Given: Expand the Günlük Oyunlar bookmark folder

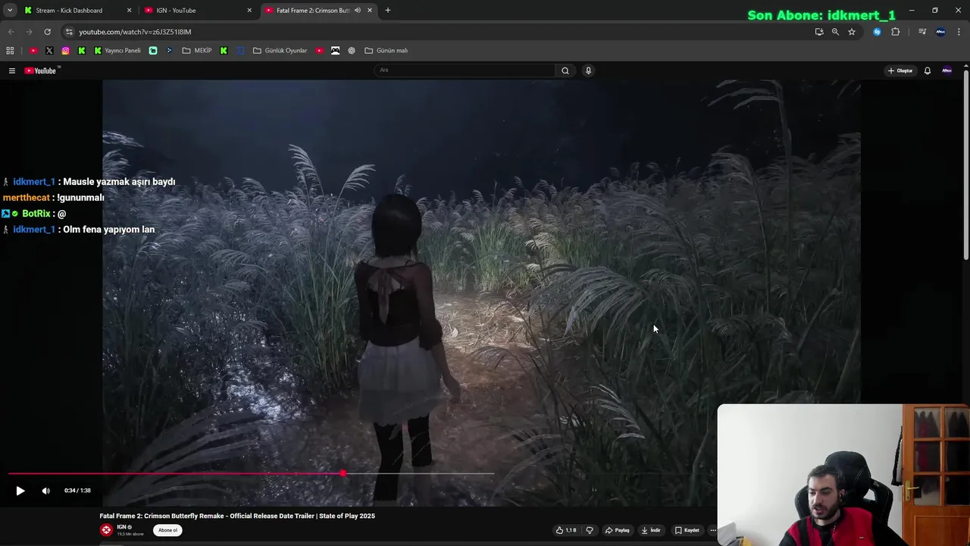Looking at the screenshot, I should click(x=280, y=51).
